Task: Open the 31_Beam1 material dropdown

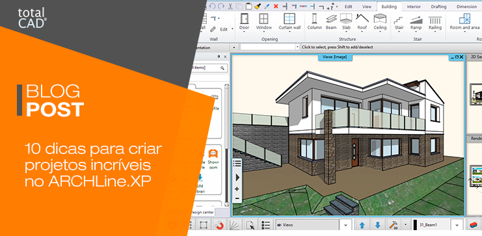Action: pos(457,225)
